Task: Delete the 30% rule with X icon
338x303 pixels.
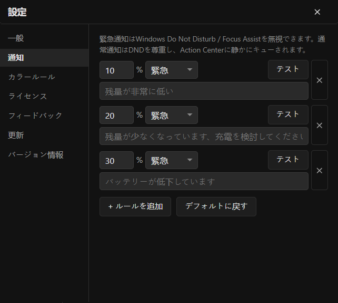Action: pos(320,170)
